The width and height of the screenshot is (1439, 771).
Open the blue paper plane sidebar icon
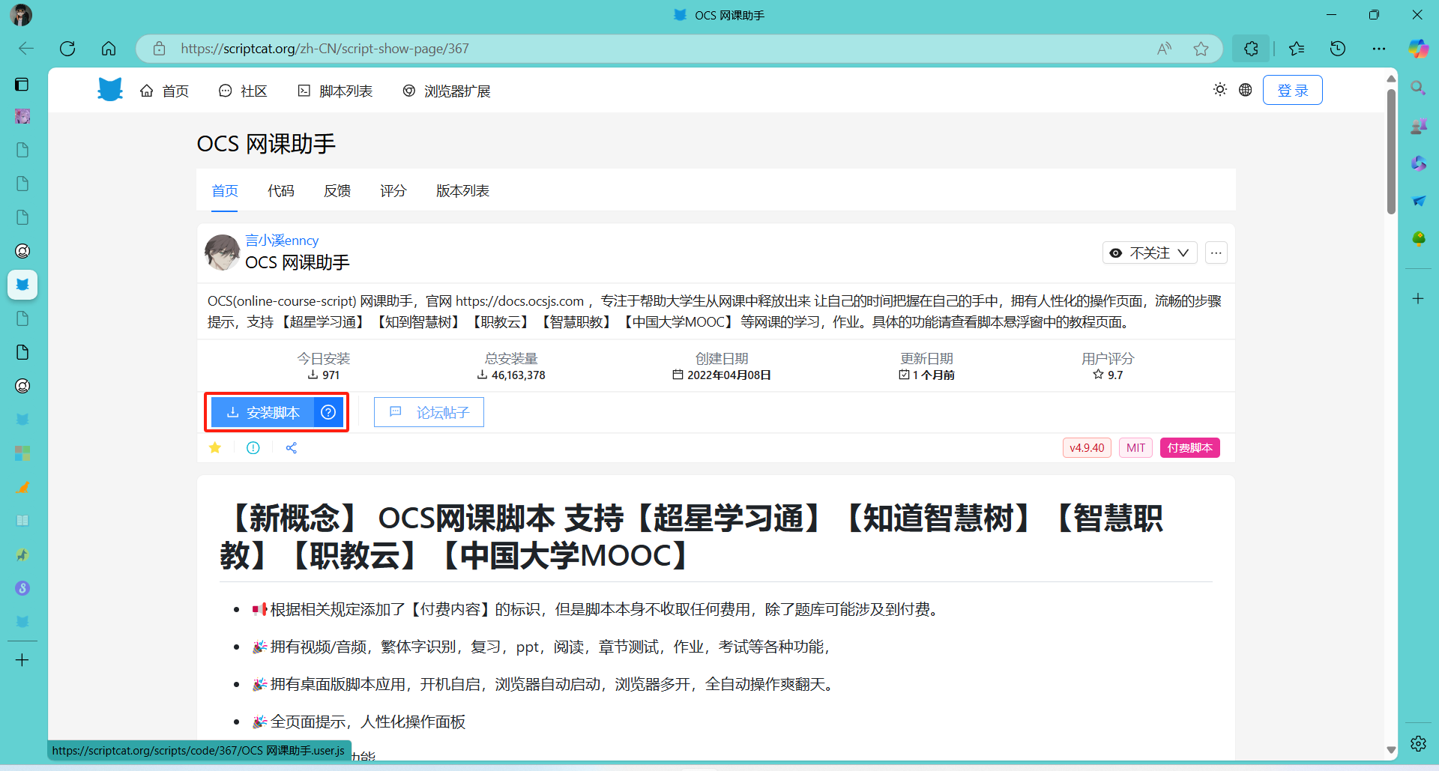pos(1418,201)
